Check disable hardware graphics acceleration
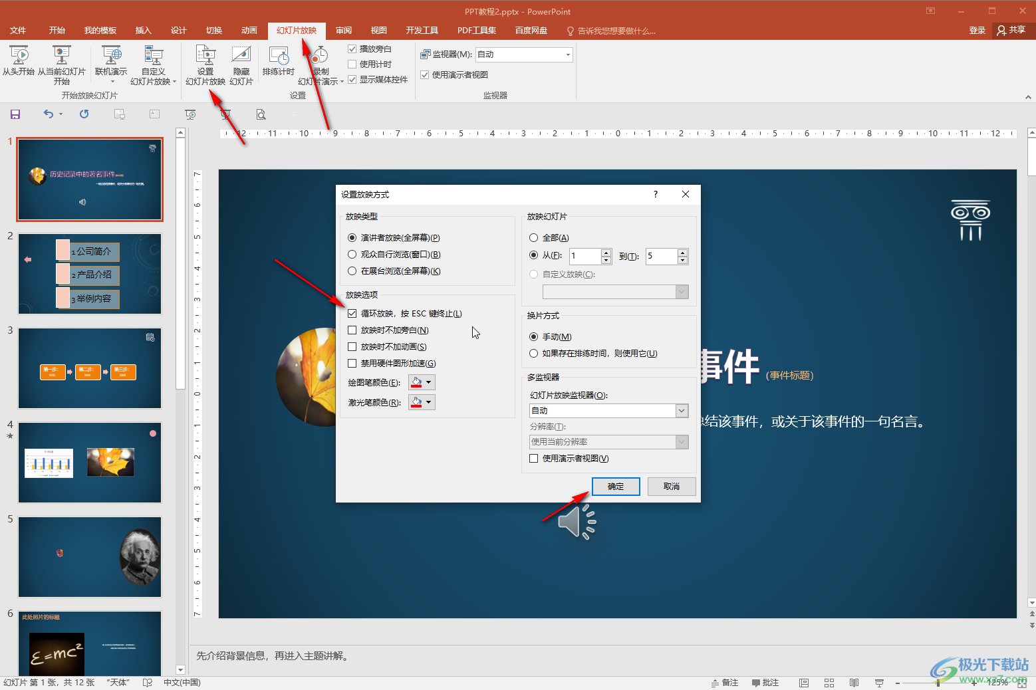Image resolution: width=1036 pixels, height=690 pixels. point(352,364)
